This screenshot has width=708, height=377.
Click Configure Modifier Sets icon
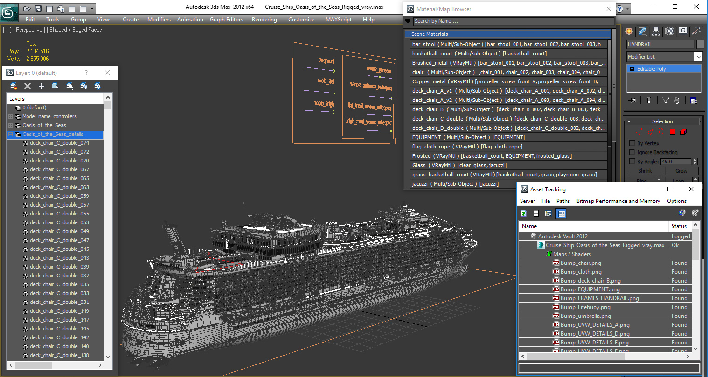pyautogui.click(x=694, y=101)
